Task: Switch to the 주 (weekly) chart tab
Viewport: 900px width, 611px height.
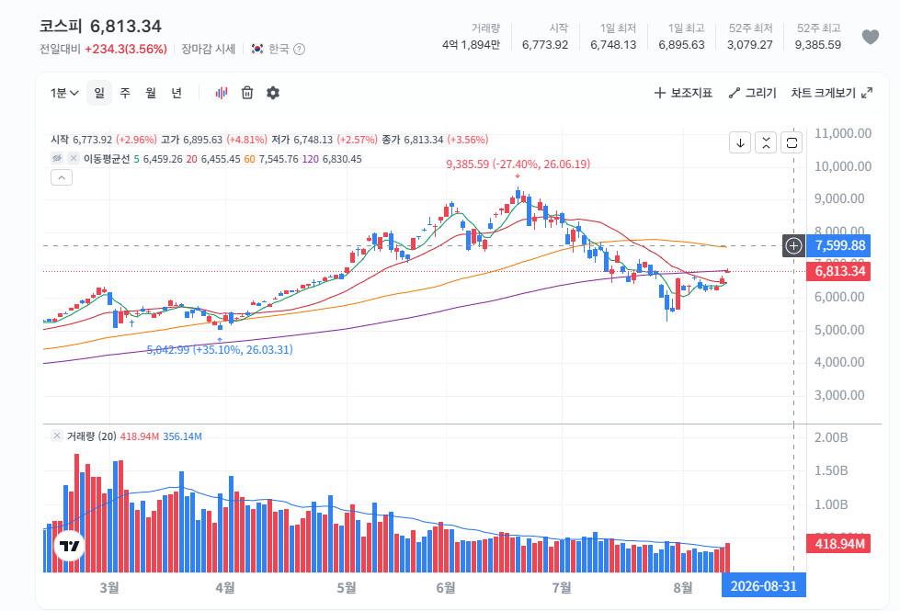Action: point(125,93)
